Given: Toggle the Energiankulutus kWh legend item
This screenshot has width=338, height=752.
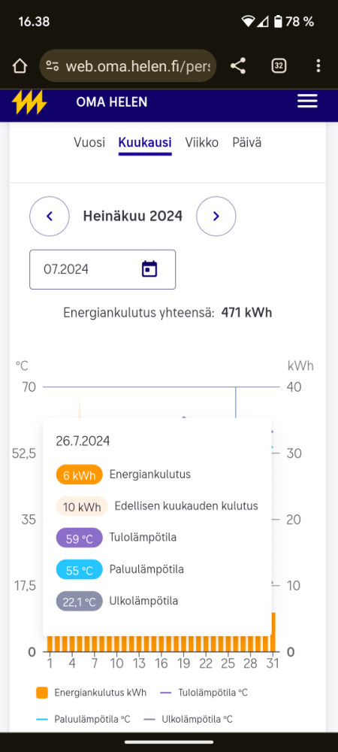Looking at the screenshot, I should point(92,693).
